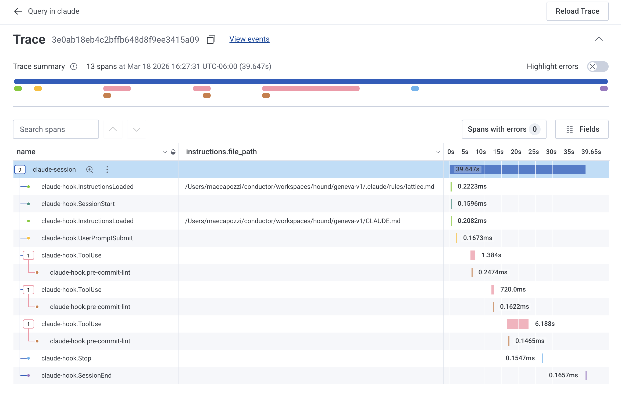The width and height of the screenshot is (621, 398).
Task: Collapse claude-session using the 9 badge
Action: pos(20,169)
